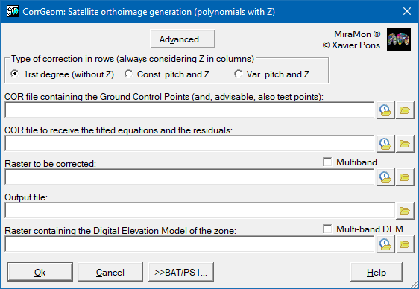Click the >>BAT/PS1... button

pos(181,272)
